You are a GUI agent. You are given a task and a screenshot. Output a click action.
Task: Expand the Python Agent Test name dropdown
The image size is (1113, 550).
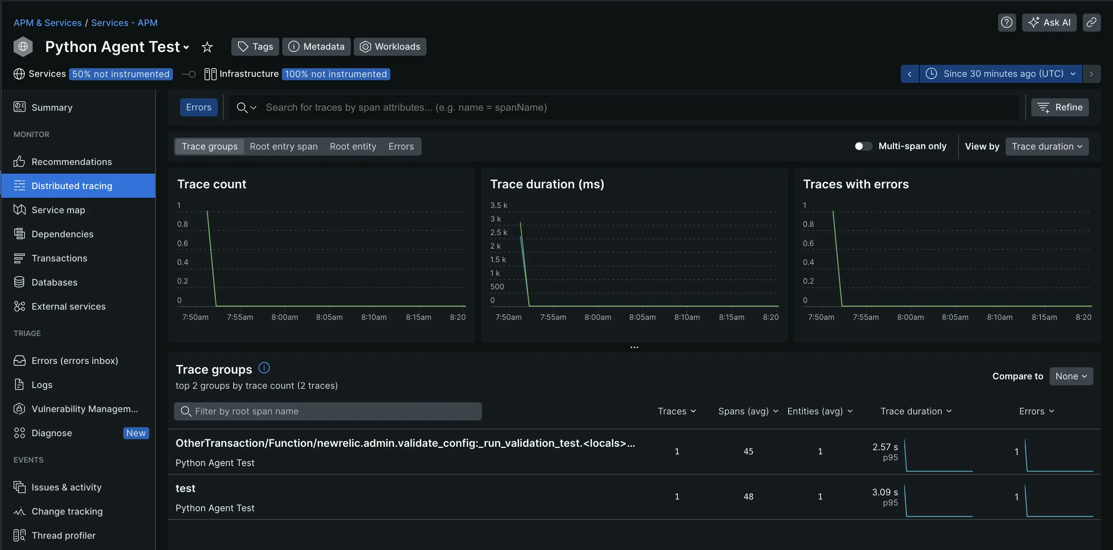click(x=186, y=47)
